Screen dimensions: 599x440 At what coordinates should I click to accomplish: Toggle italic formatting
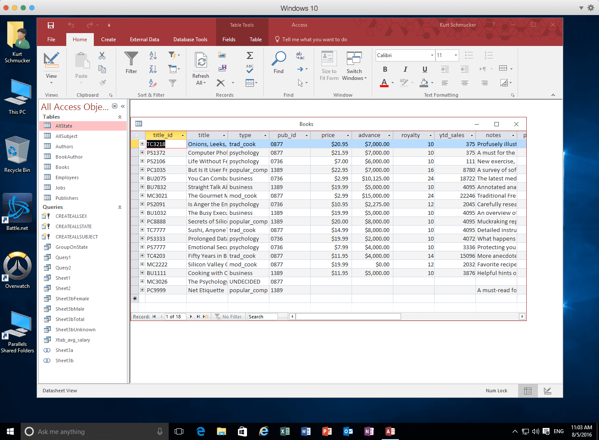pyautogui.click(x=404, y=69)
